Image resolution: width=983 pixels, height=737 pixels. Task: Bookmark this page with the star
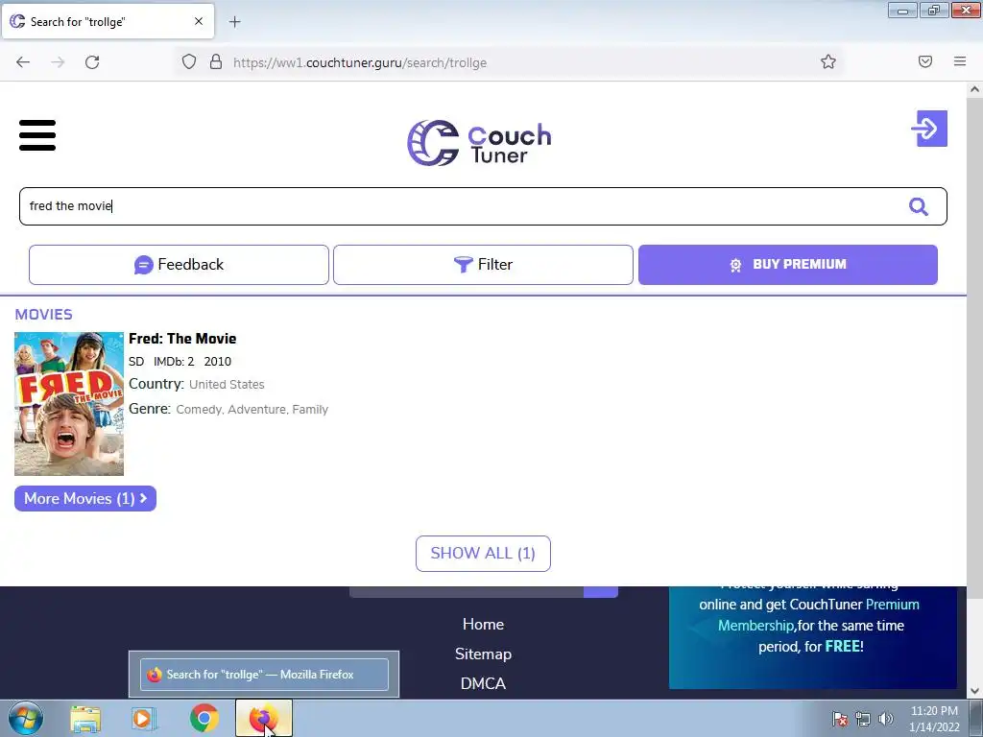tap(828, 62)
